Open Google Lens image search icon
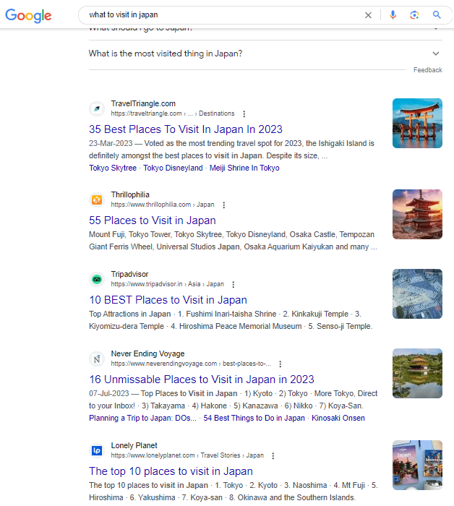This screenshot has height=506, width=454. pos(414,15)
